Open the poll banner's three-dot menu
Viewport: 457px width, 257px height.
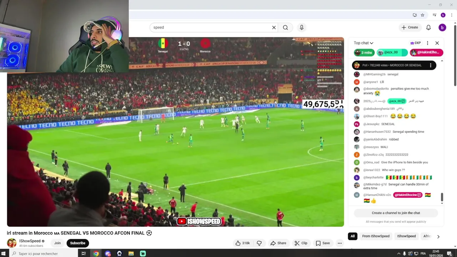(431, 65)
